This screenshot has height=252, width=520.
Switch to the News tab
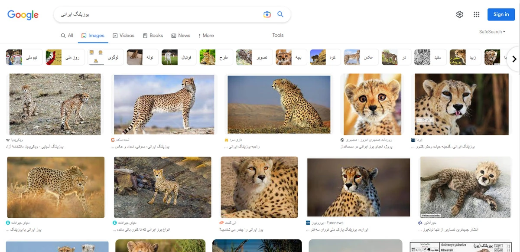pos(181,36)
